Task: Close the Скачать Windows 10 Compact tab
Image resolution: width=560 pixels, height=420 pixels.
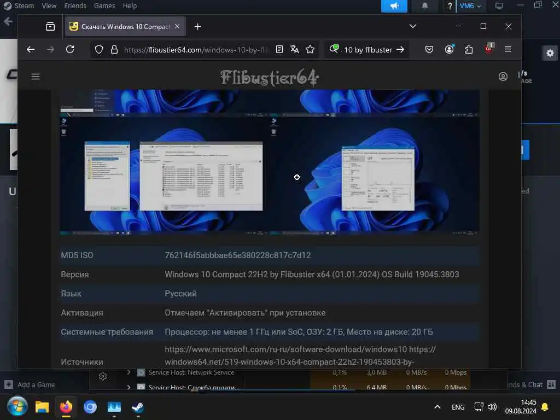Action: 177,26
